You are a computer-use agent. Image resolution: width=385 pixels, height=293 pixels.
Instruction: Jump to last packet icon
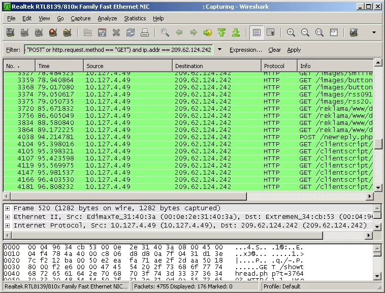coord(236,32)
